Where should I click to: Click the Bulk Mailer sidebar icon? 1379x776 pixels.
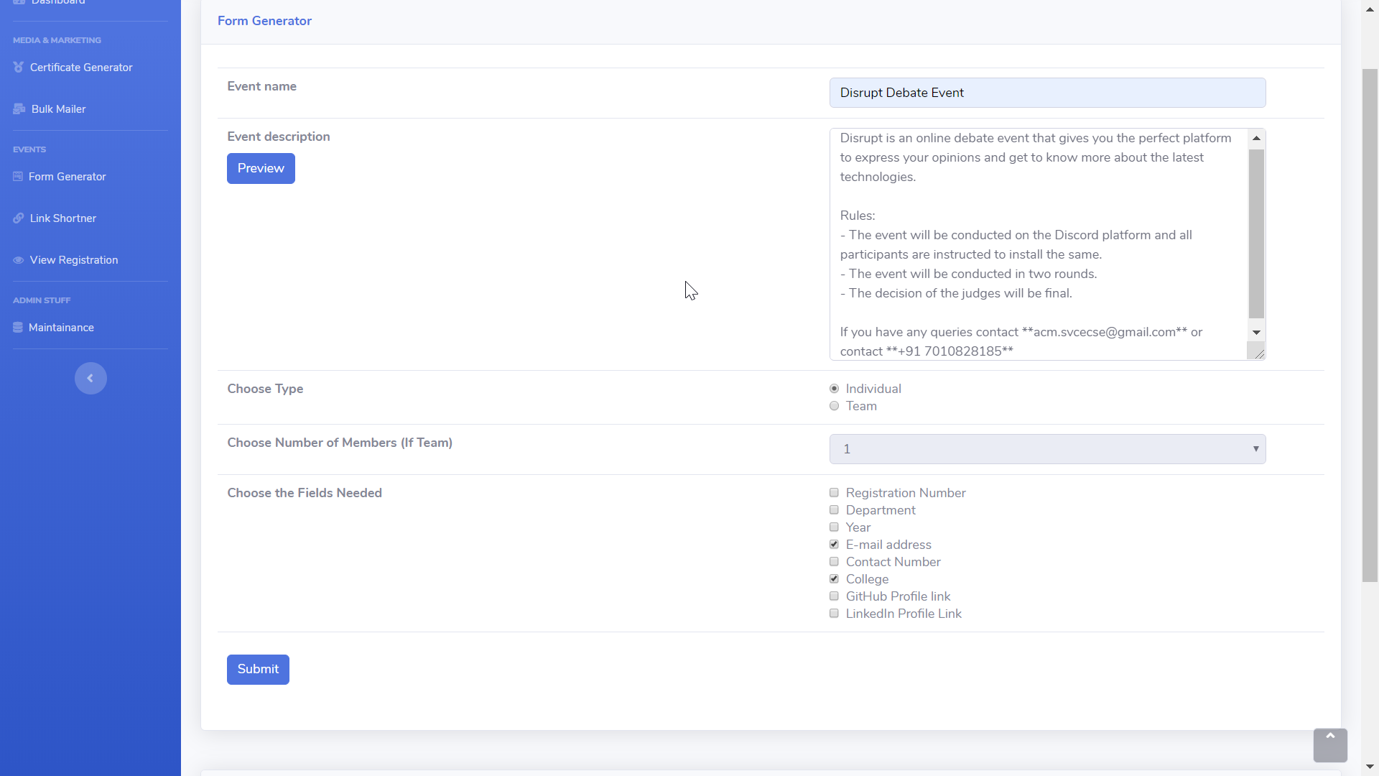pos(19,109)
